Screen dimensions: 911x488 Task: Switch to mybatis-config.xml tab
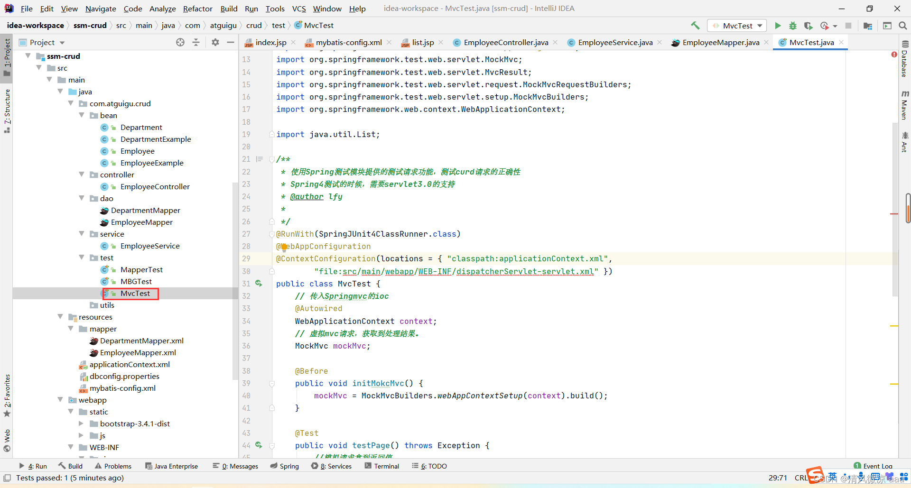pos(348,42)
